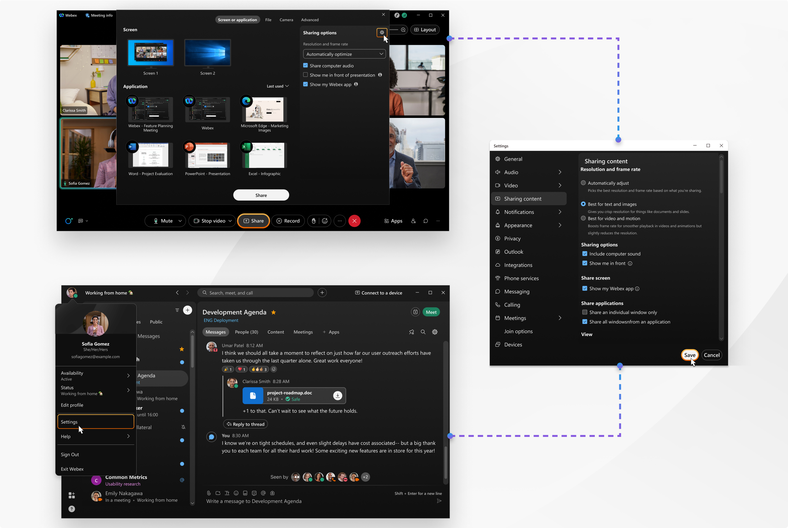Enable Show me in front of presentation
Screen dimensions: 788x528
[305, 75]
